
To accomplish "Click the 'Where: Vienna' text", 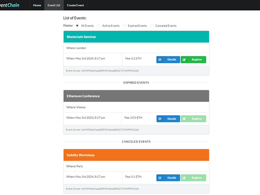I will click(x=76, y=107).
